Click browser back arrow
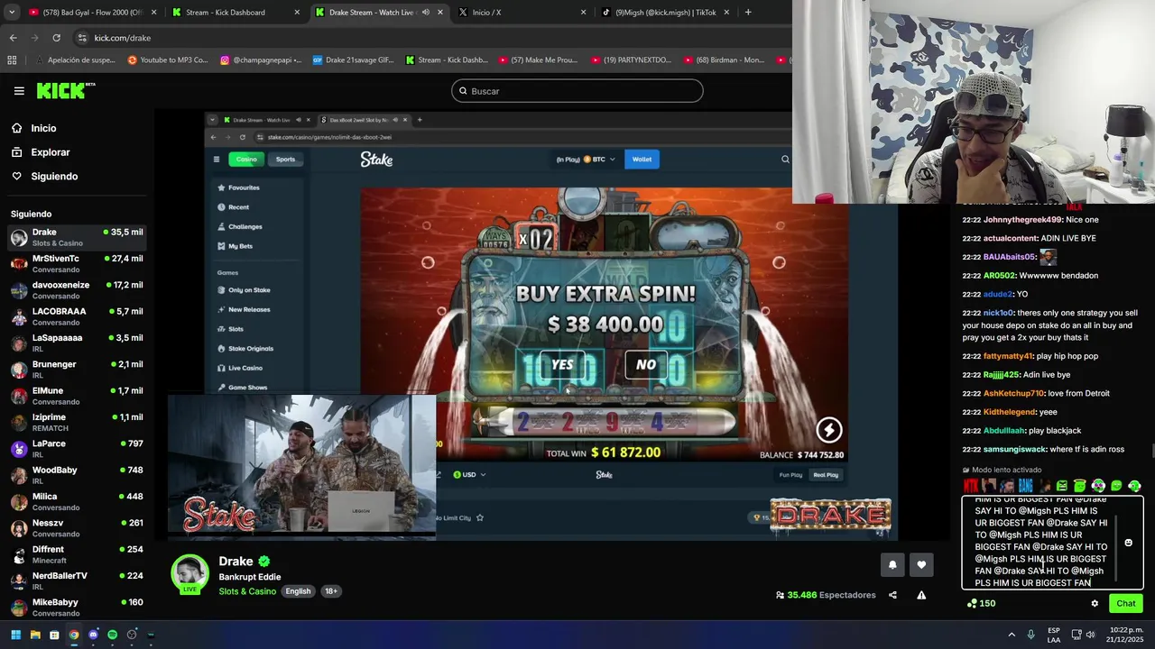The image size is (1155, 649). pyautogui.click(x=13, y=38)
